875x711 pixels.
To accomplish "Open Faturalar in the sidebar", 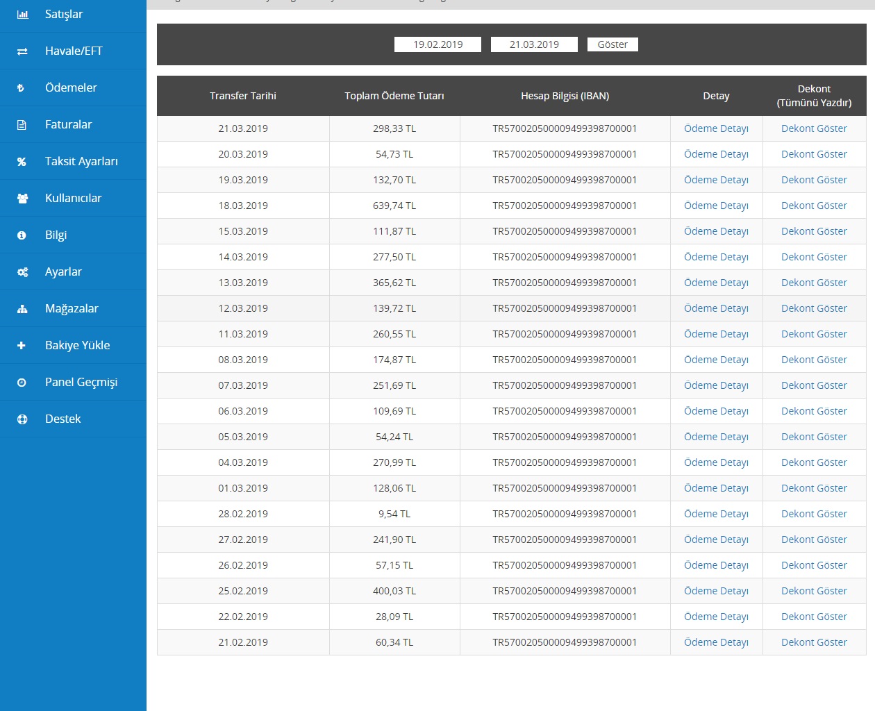I will coord(73,125).
